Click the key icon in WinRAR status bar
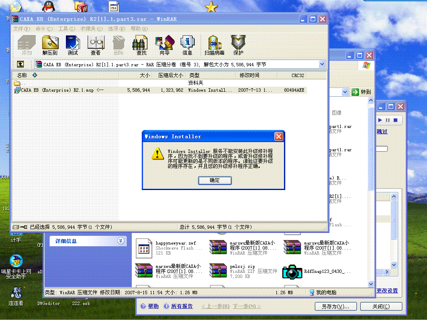This screenshot has width=427, height=320. pos(24,227)
